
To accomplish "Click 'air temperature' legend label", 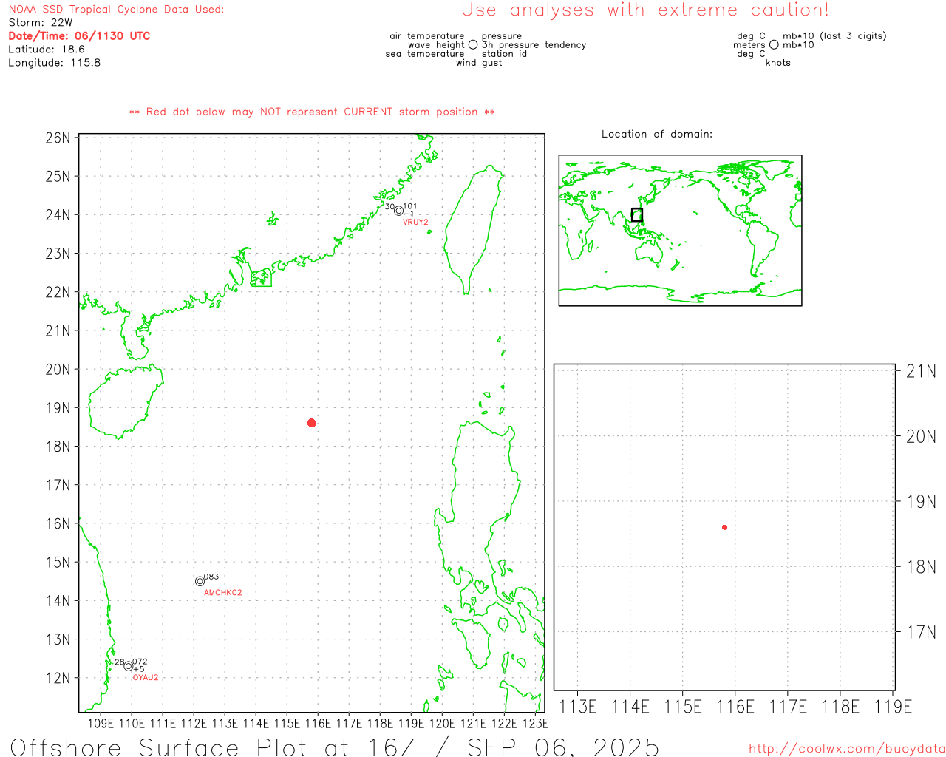I will [427, 35].
